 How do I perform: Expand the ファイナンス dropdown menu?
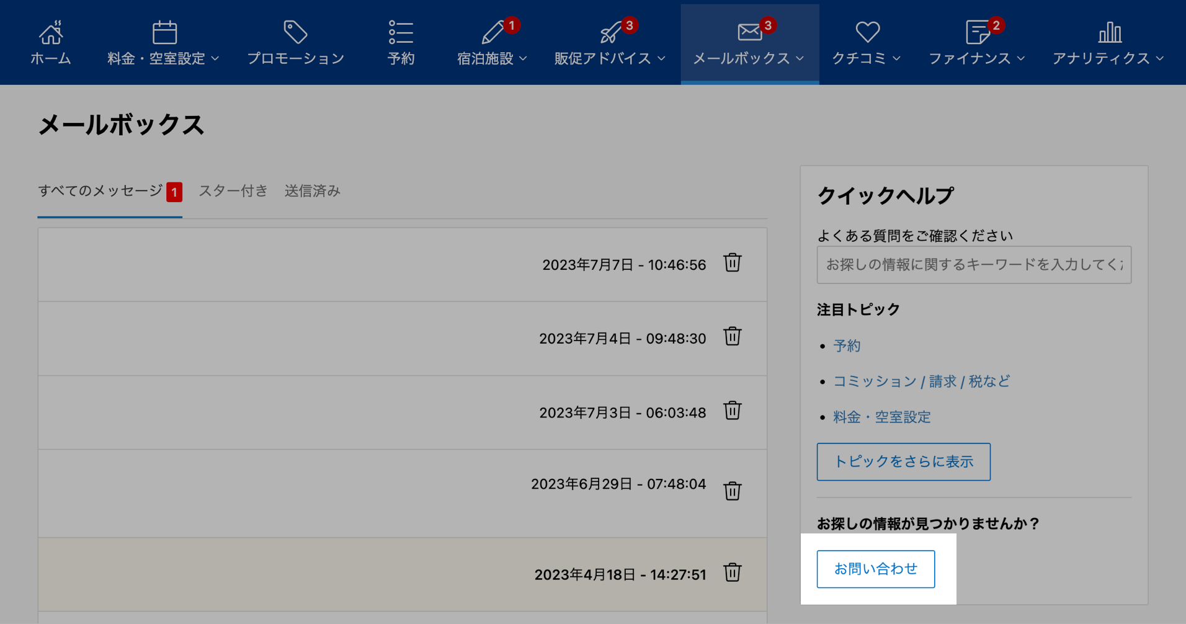point(976,58)
